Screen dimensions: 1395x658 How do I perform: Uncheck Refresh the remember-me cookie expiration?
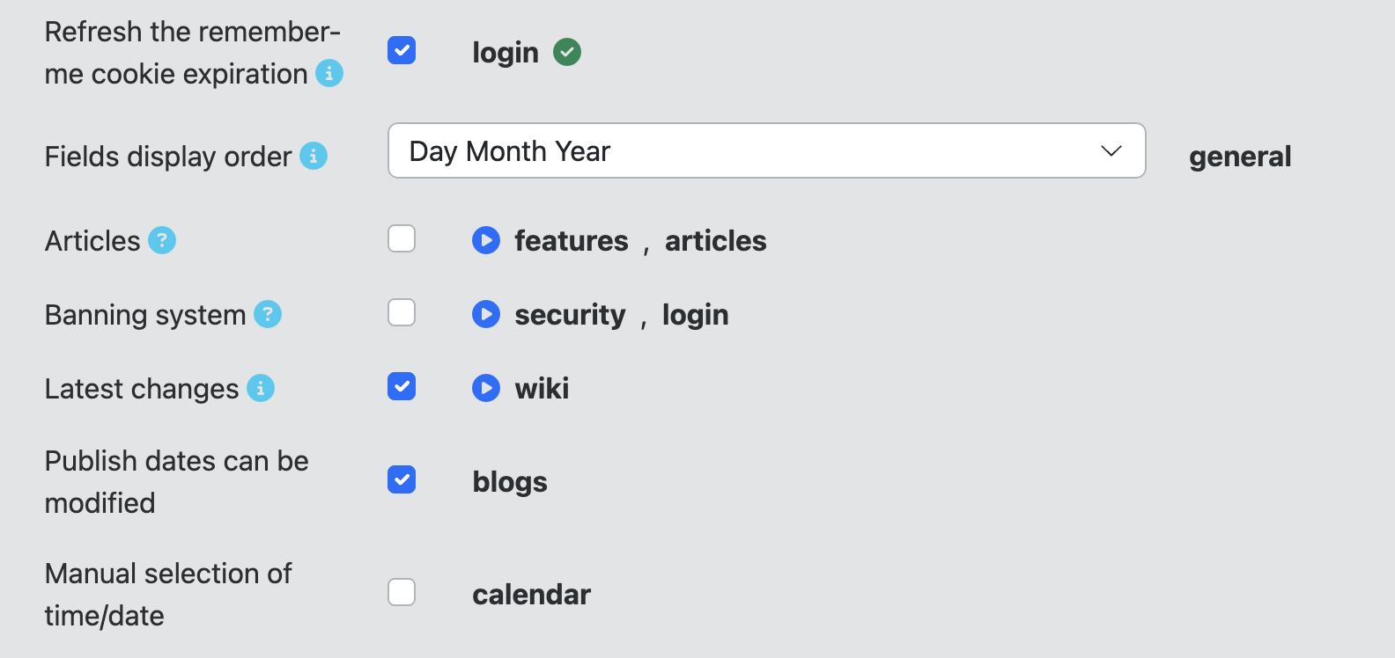[x=402, y=50]
